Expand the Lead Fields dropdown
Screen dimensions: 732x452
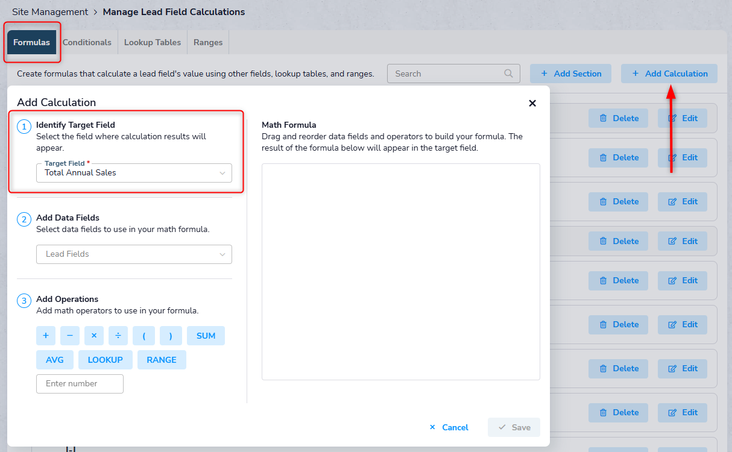[x=134, y=254]
